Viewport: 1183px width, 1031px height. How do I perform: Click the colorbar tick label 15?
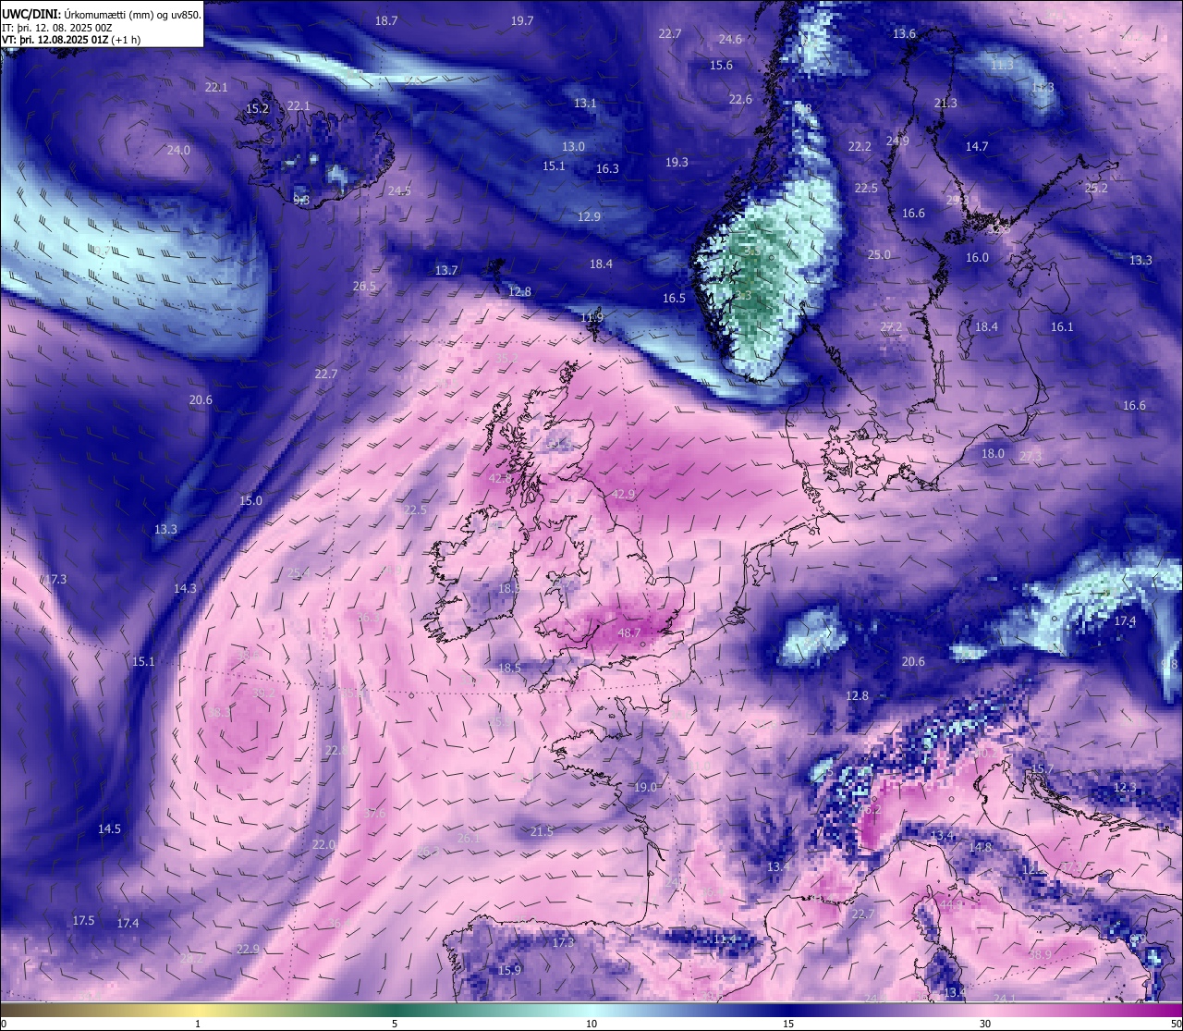[x=788, y=1024]
